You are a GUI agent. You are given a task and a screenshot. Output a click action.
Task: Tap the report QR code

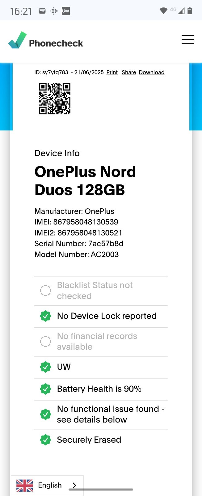point(55,99)
